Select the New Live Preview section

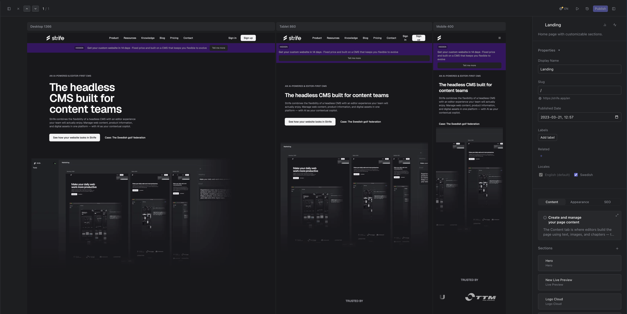[579, 282]
